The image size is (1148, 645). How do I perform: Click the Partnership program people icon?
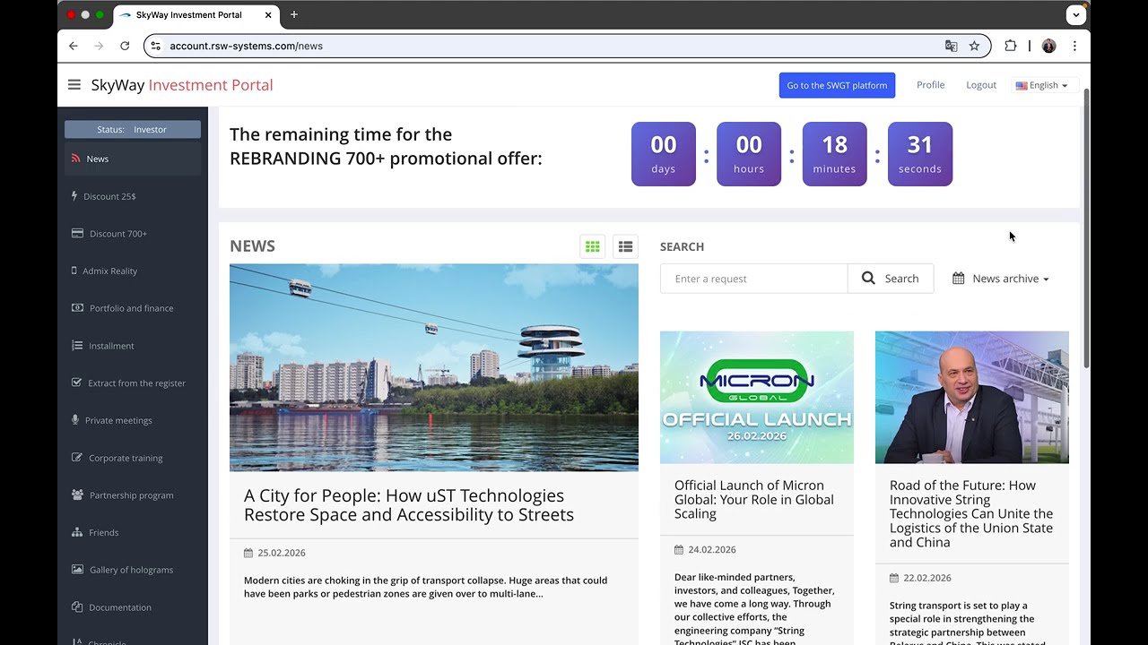[x=77, y=494]
